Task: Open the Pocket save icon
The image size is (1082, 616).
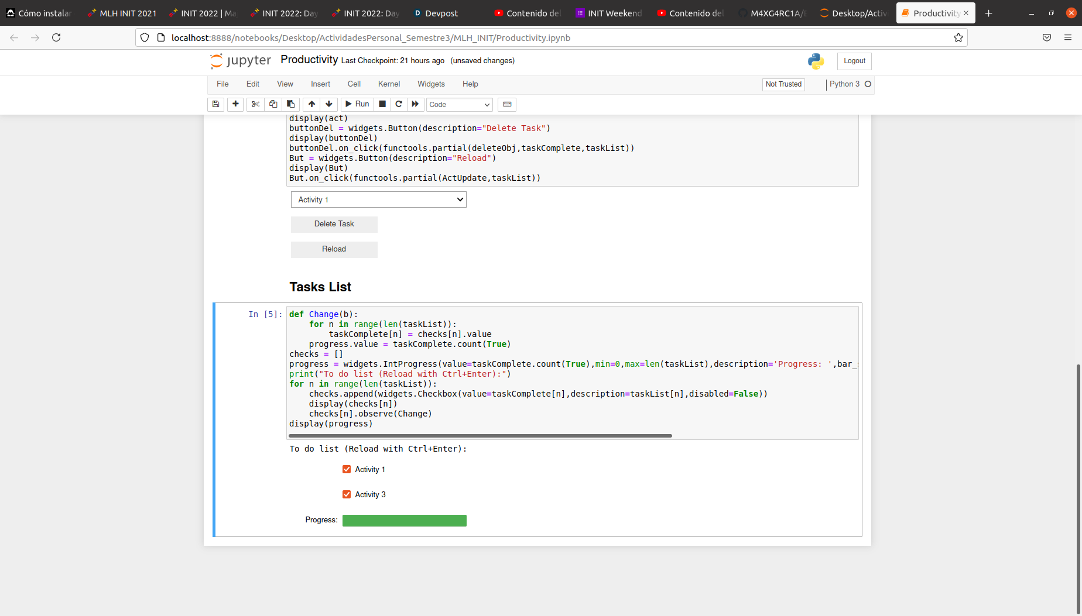Action: pyautogui.click(x=1047, y=37)
